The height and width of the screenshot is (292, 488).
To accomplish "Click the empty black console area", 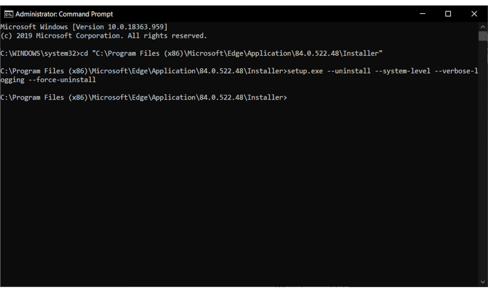I will [239, 192].
